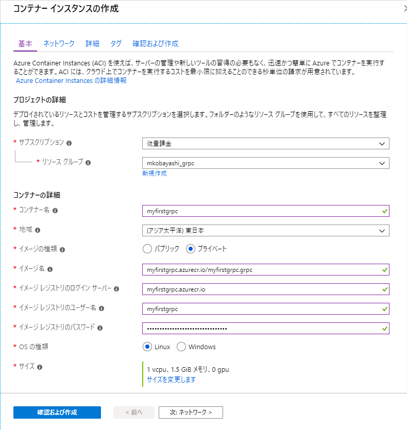Click the リソース グループ info icon
Image resolution: width=407 pixels, height=430 pixels.
tap(87, 163)
